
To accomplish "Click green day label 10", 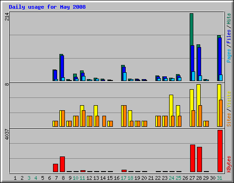I will pyautogui.click(x=75, y=178).
